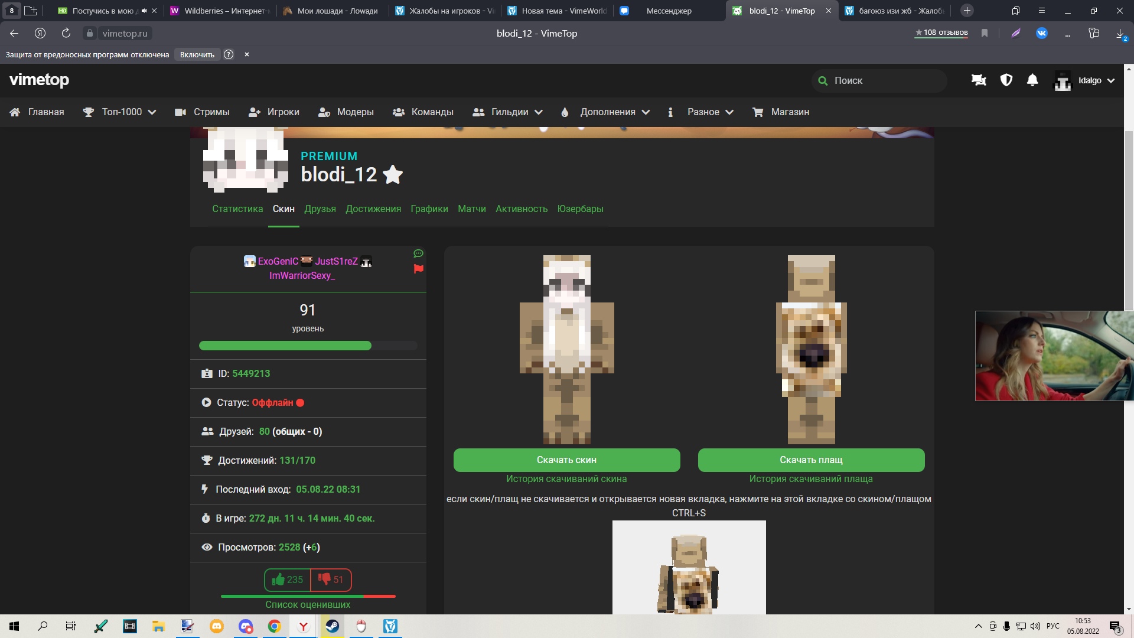Toggle the browser bookmark icon

[985, 33]
